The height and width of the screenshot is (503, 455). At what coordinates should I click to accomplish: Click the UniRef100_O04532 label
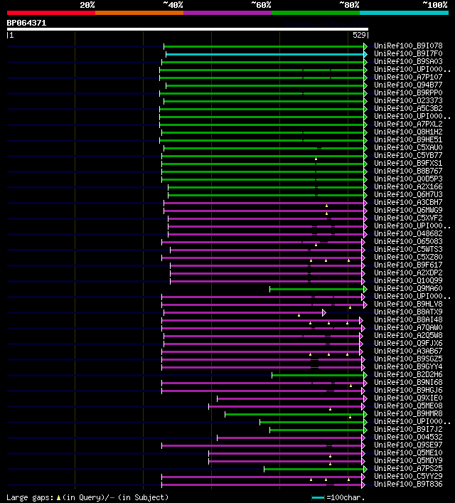tap(408, 438)
